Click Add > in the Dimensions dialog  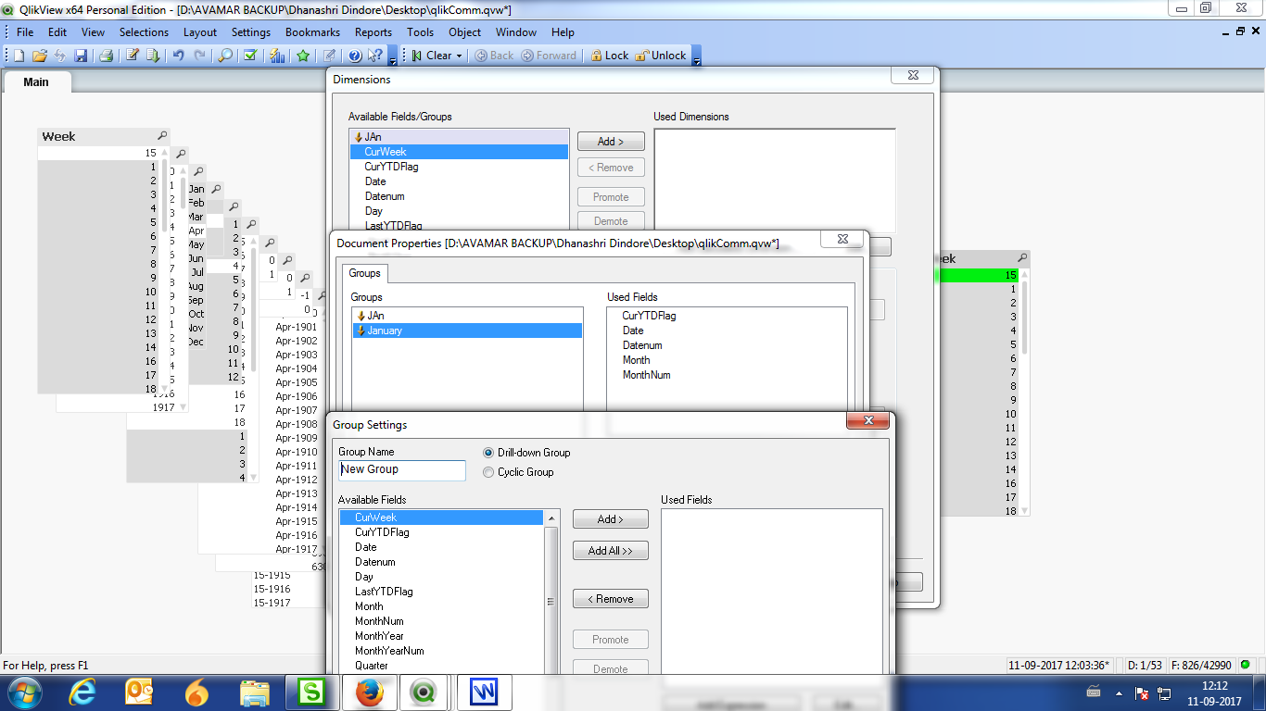(x=611, y=142)
